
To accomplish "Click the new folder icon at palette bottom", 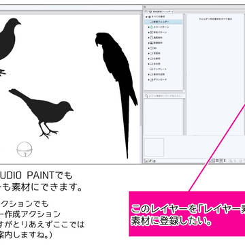I will point(146,161).
